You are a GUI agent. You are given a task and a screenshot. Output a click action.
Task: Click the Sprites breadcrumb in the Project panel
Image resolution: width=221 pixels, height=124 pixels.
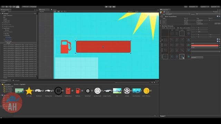pyautogui.click(x=23, y=84)
